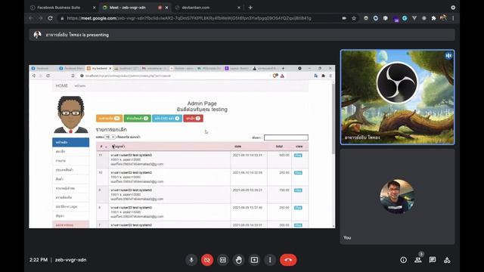Click the Brave shield icon in presented browser
The width and height of the screenshot is (484, 272).
pos(275,76)
